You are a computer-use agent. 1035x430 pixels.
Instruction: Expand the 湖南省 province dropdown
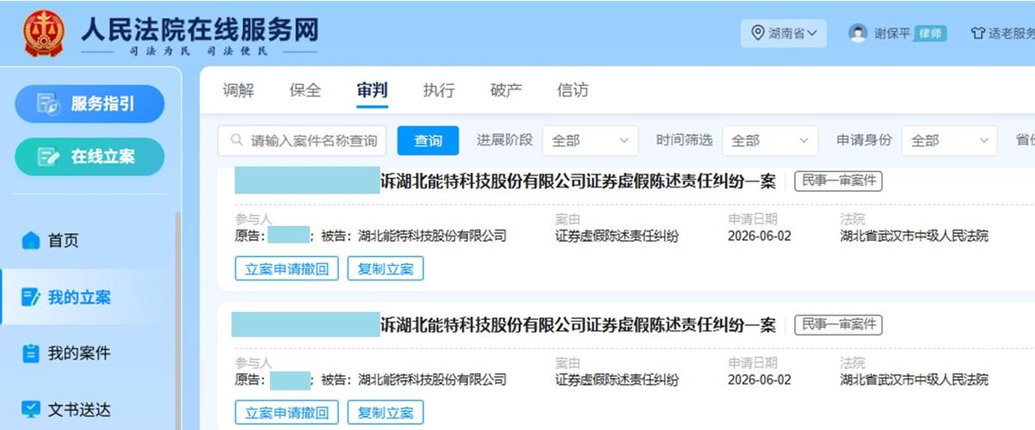coord(783,34)
